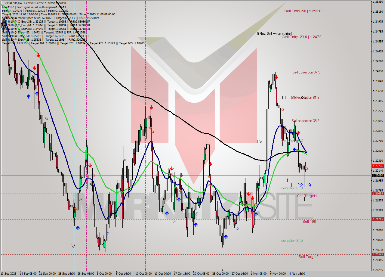The height and width of the screenshot is (277, 385).
Task: Click the 'Sell Target2' label
Action: 308,257
